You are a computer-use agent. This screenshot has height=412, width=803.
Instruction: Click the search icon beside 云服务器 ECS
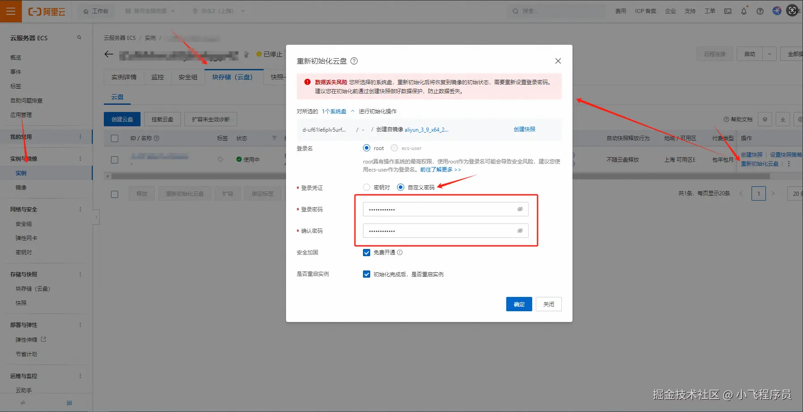pyautogui.click(x=79, y=38)
